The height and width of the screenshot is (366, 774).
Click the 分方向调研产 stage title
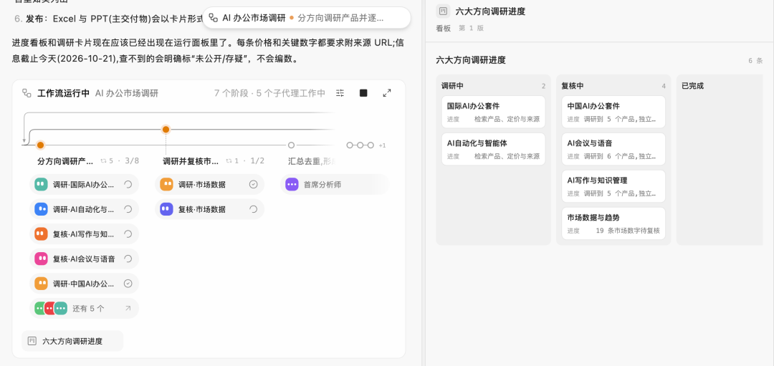tap(65, 161)
